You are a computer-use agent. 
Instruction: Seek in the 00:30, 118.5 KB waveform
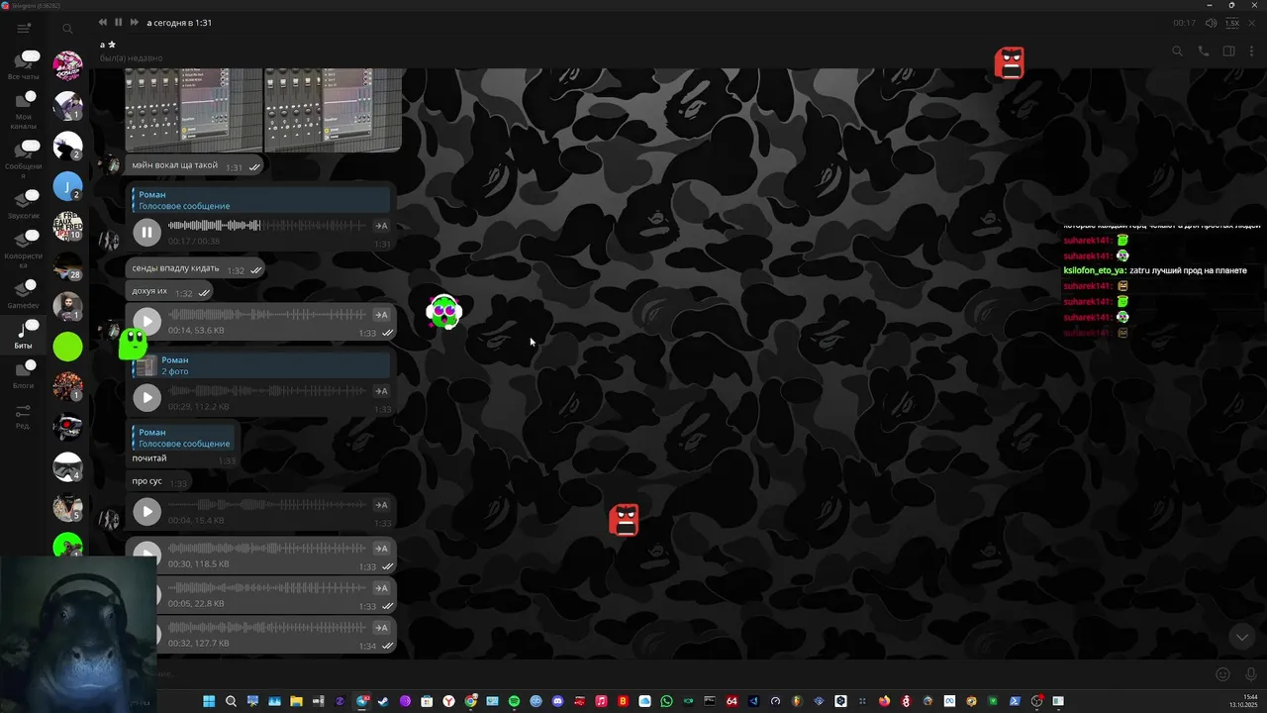[267, 549]
